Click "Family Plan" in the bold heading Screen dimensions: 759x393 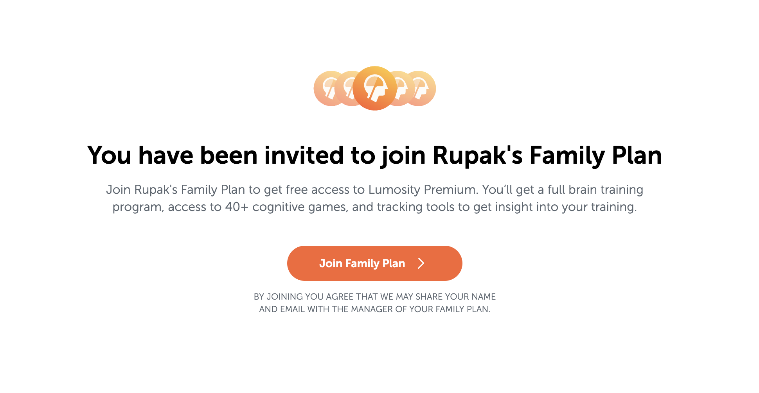click(x=595, y=155)
